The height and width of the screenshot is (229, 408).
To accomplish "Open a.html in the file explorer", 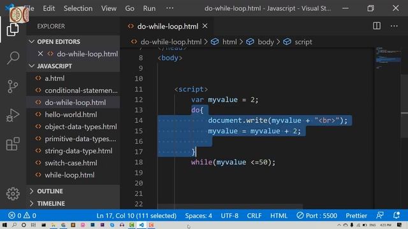I will [73, 78].
